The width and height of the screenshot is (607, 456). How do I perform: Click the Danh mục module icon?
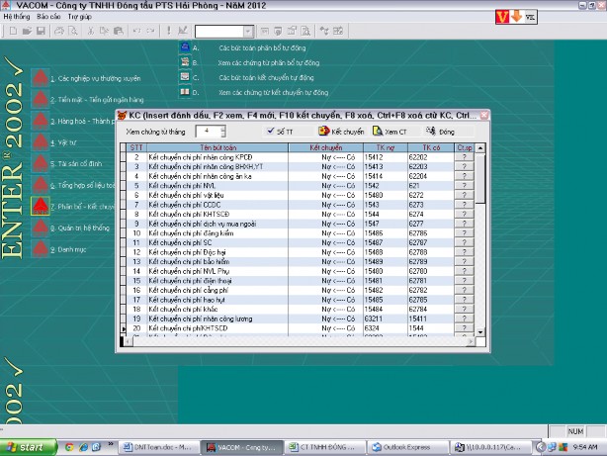(42, 249)
